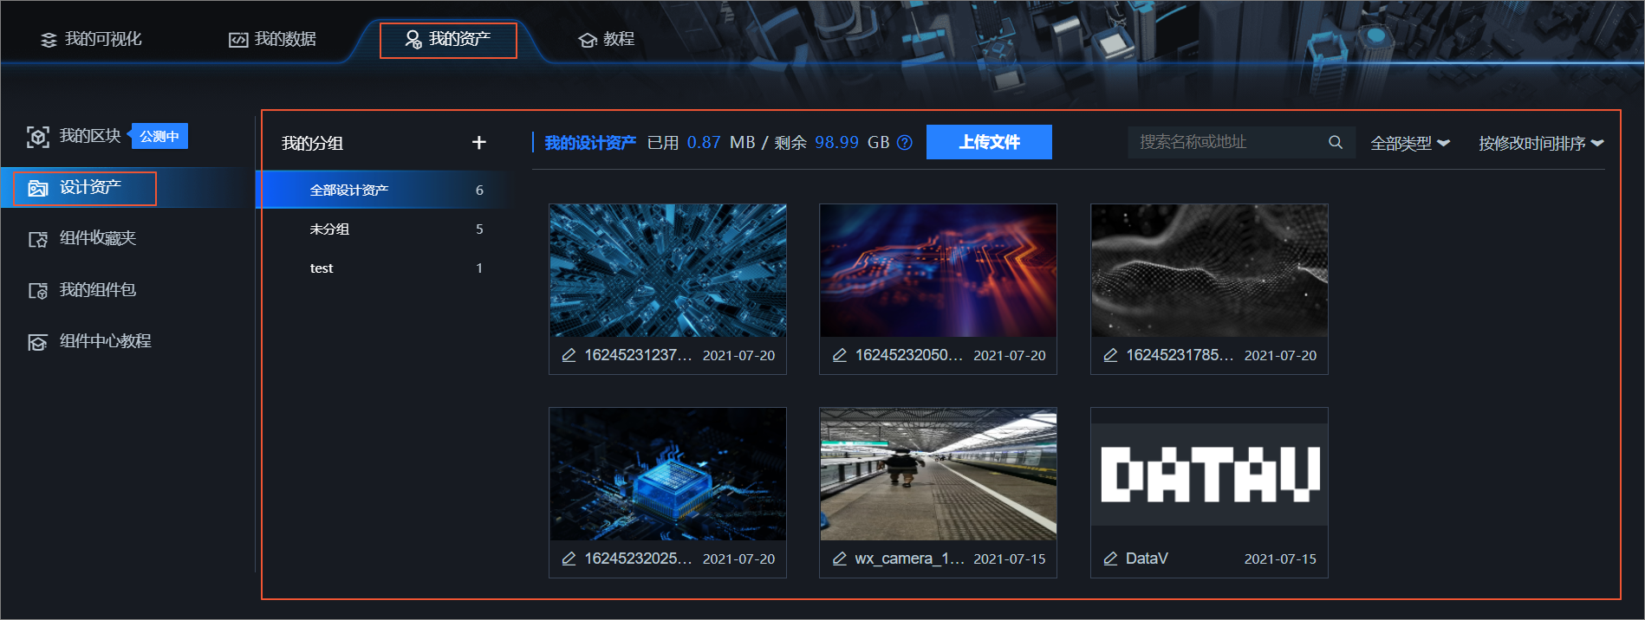
Task: Click the 我的数据 code icon
Action: pos(238,40)
